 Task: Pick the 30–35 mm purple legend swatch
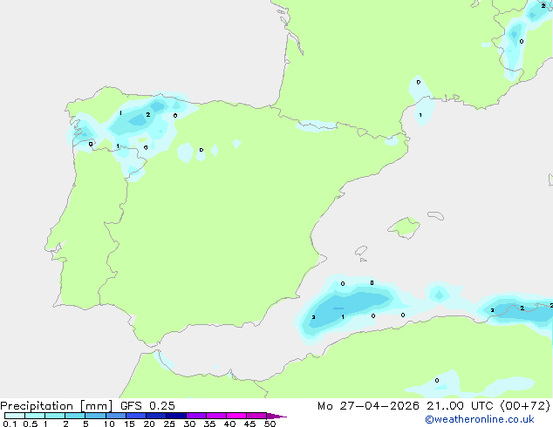click(196, 416)
